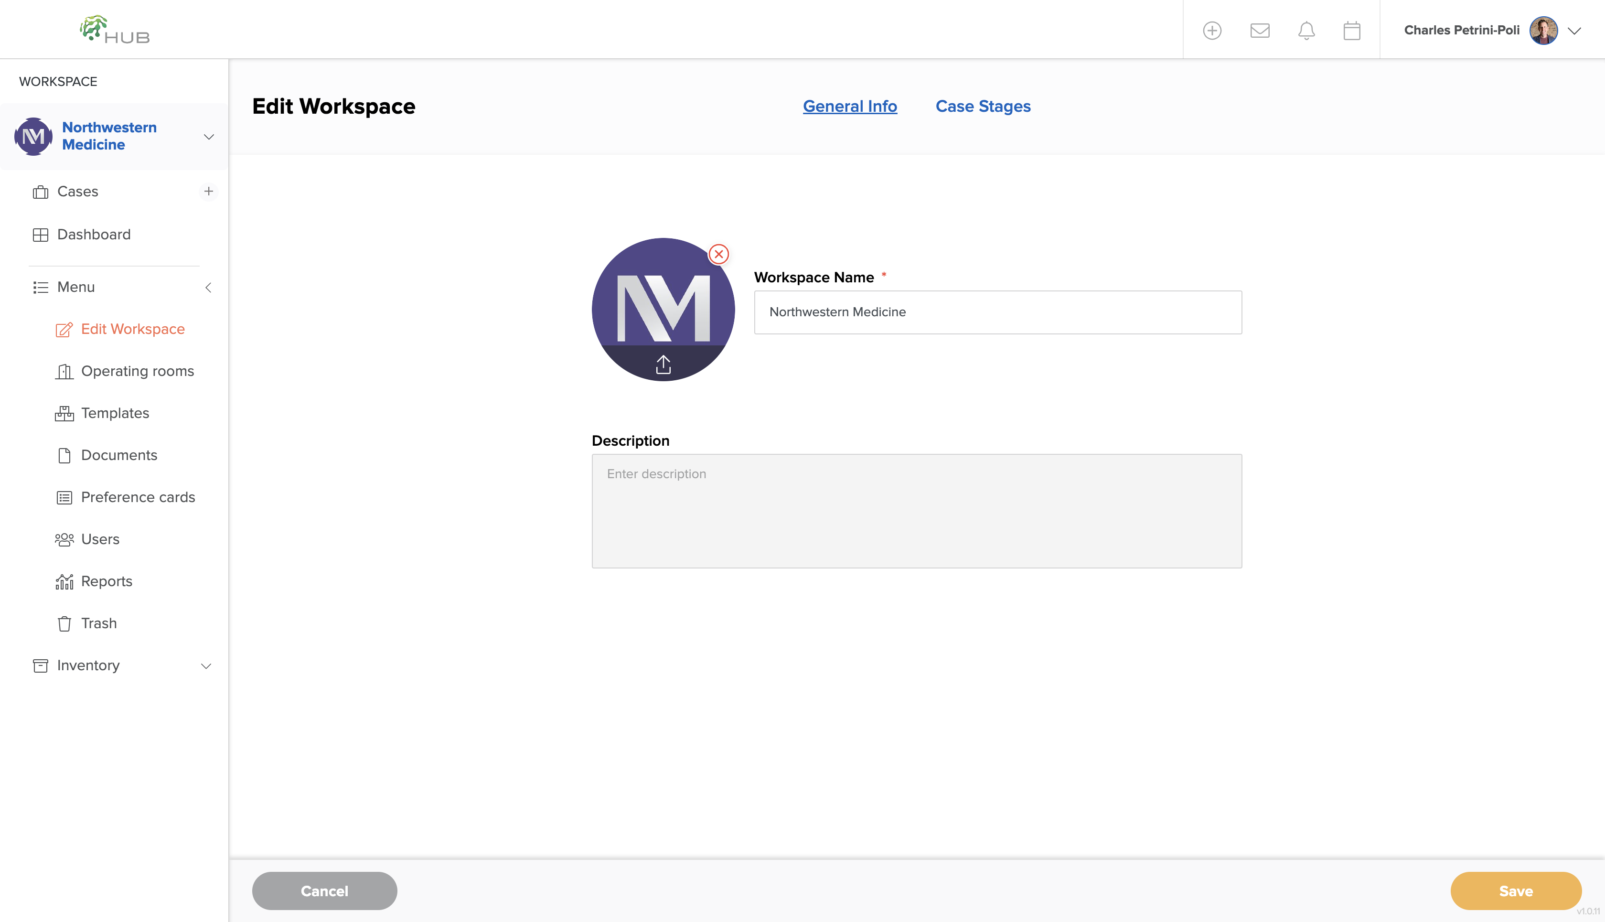The width and height of the screenshot is (1605, 922).
Task: Click the Reports chart icon
Action: point(64,581)
